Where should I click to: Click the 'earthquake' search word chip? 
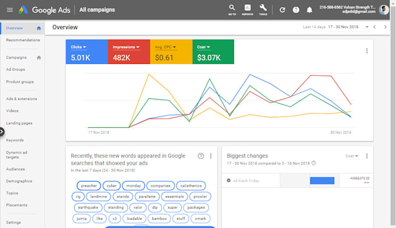[88, 207]
